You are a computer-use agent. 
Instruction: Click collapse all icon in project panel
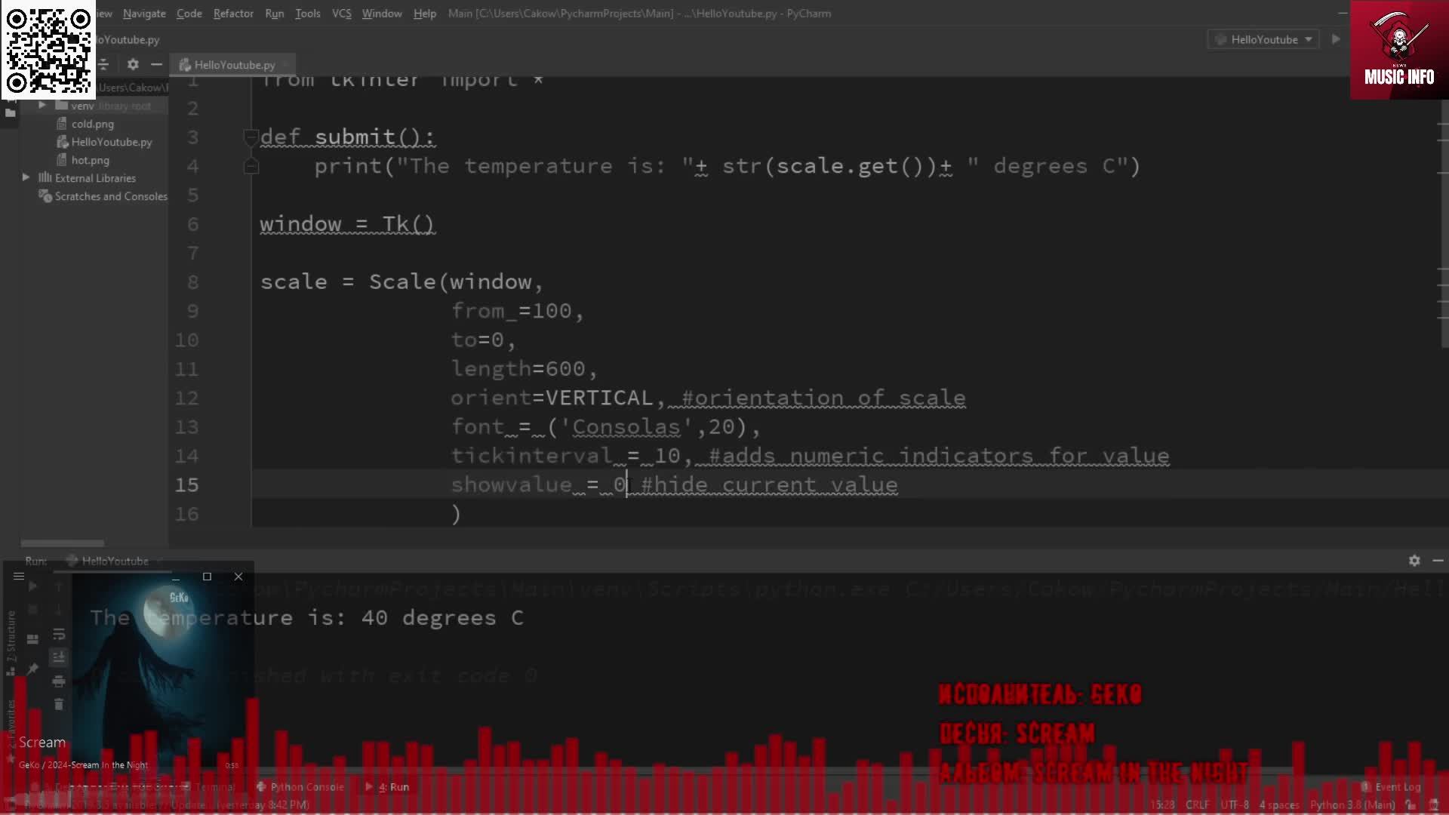click(x=104, y=65)
